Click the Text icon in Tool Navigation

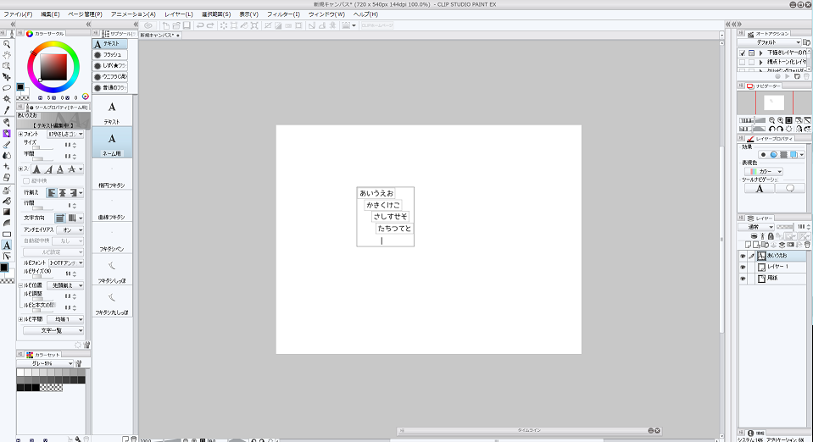(x=760, y=189)
